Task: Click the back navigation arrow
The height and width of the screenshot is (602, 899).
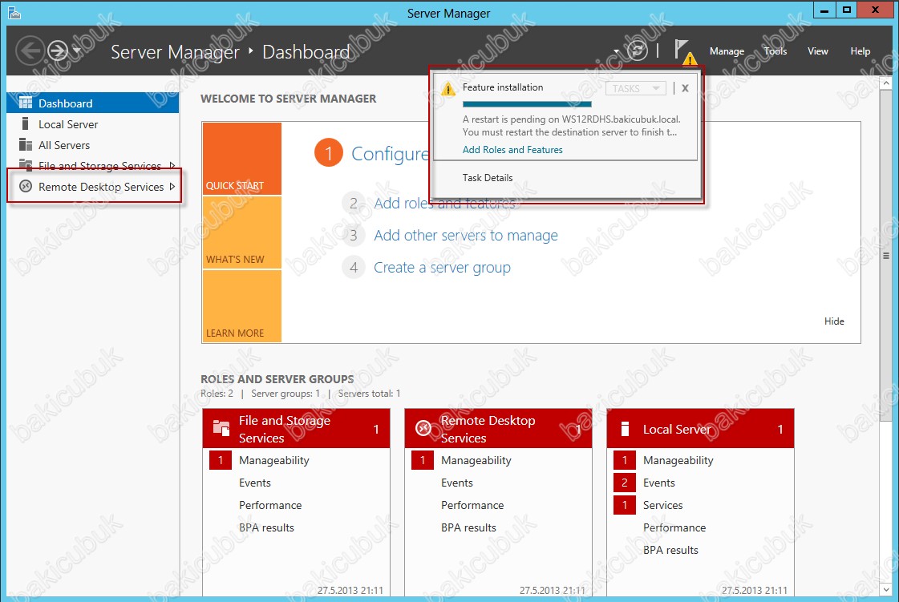Action: (x=30, y=51)
